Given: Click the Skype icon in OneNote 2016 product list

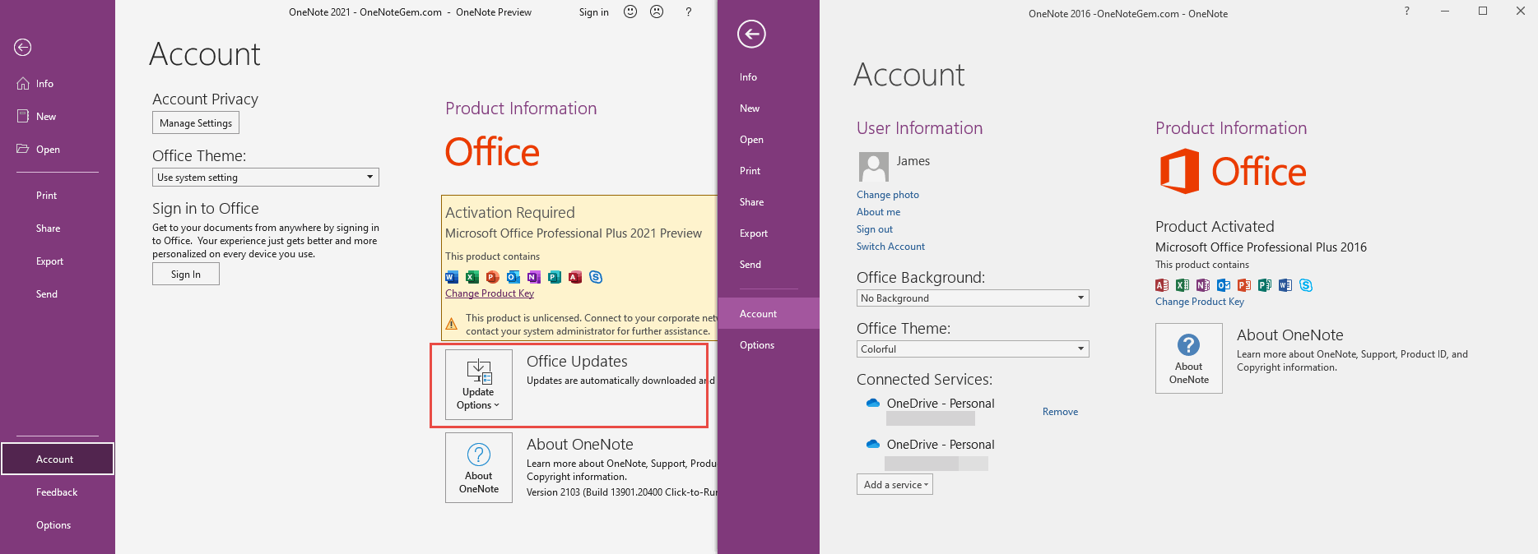Looking at the screenshot, I should tap(1306, 285).
